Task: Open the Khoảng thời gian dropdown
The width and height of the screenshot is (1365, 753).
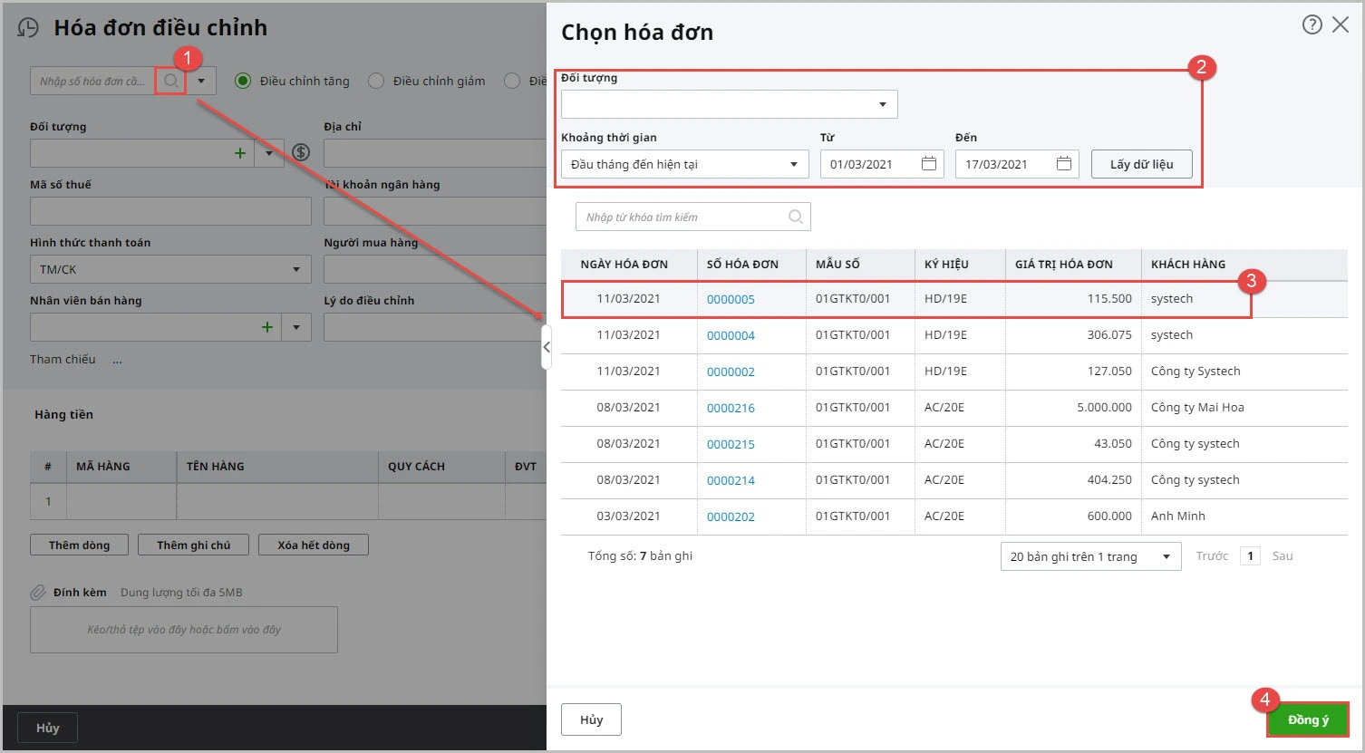Action: [x=793, y=164]
